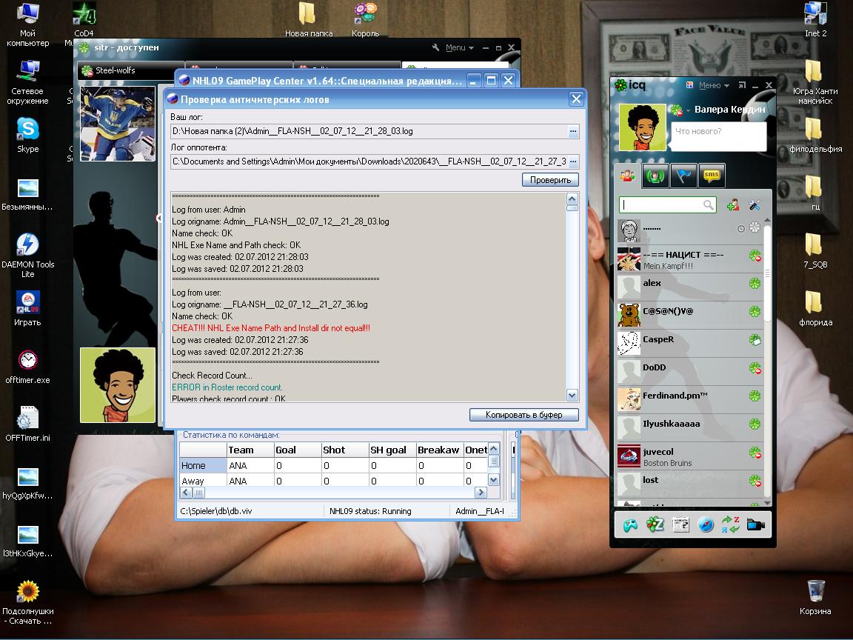Click the red CHEAT!!! log line
Viewport: 853px width, 640px height.
tap(271, 328)
